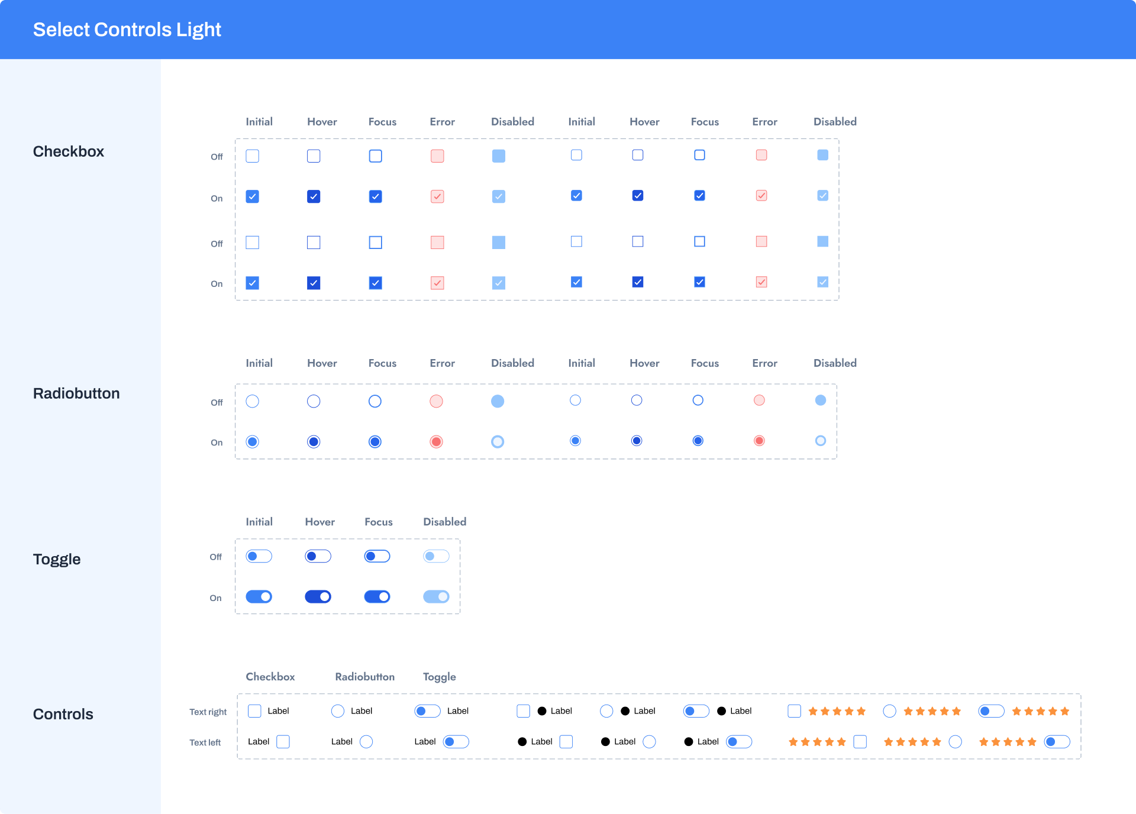Click the Disabled On toggle
This screenshot has height=814, width=1136.
(x=436, y=596)
